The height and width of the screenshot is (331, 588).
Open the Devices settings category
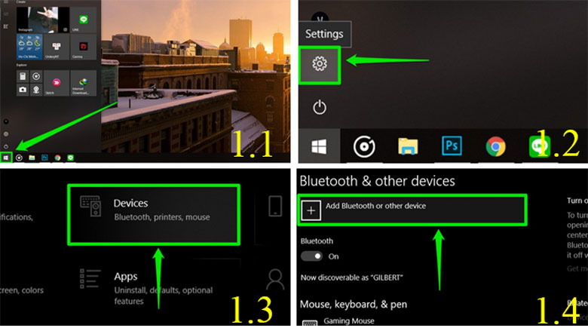point(155,209)
